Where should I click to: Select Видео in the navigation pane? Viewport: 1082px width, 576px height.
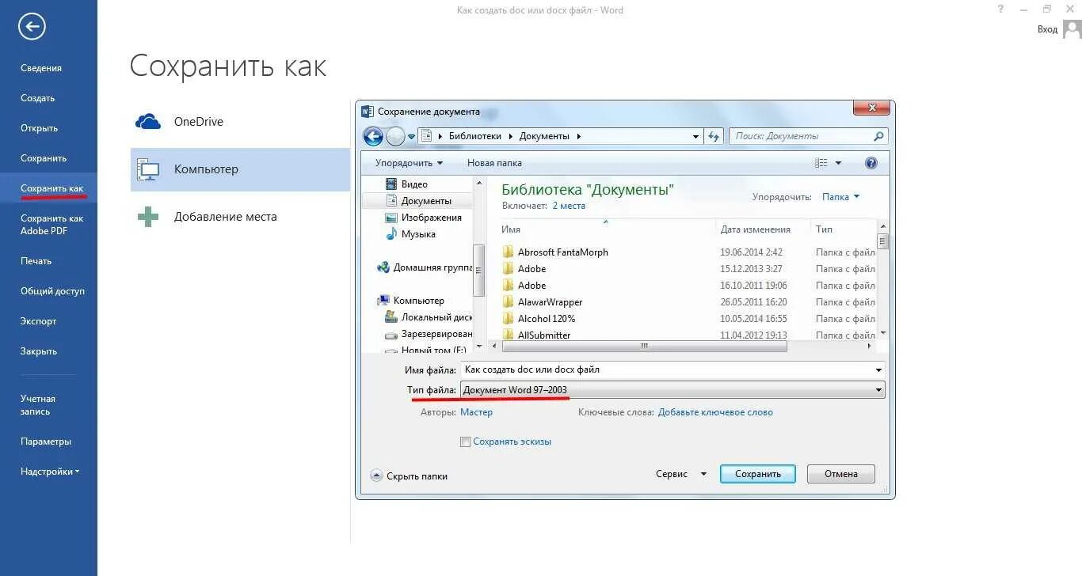click(x=413, y=184)
